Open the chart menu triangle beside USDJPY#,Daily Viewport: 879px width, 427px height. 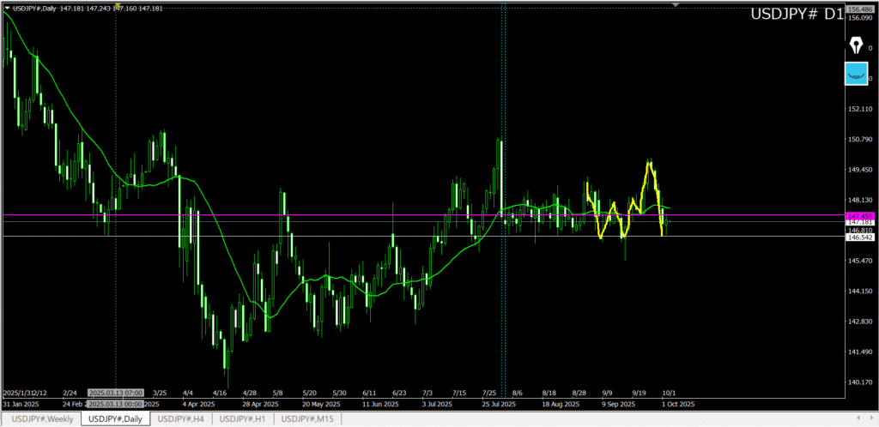(x=8, y=9)
